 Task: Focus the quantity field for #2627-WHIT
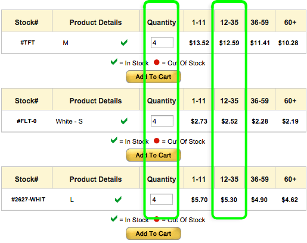pyautogui.click(x=162, y=200)
